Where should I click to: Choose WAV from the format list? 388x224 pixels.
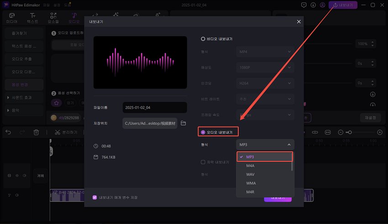[x=251, y=174]
